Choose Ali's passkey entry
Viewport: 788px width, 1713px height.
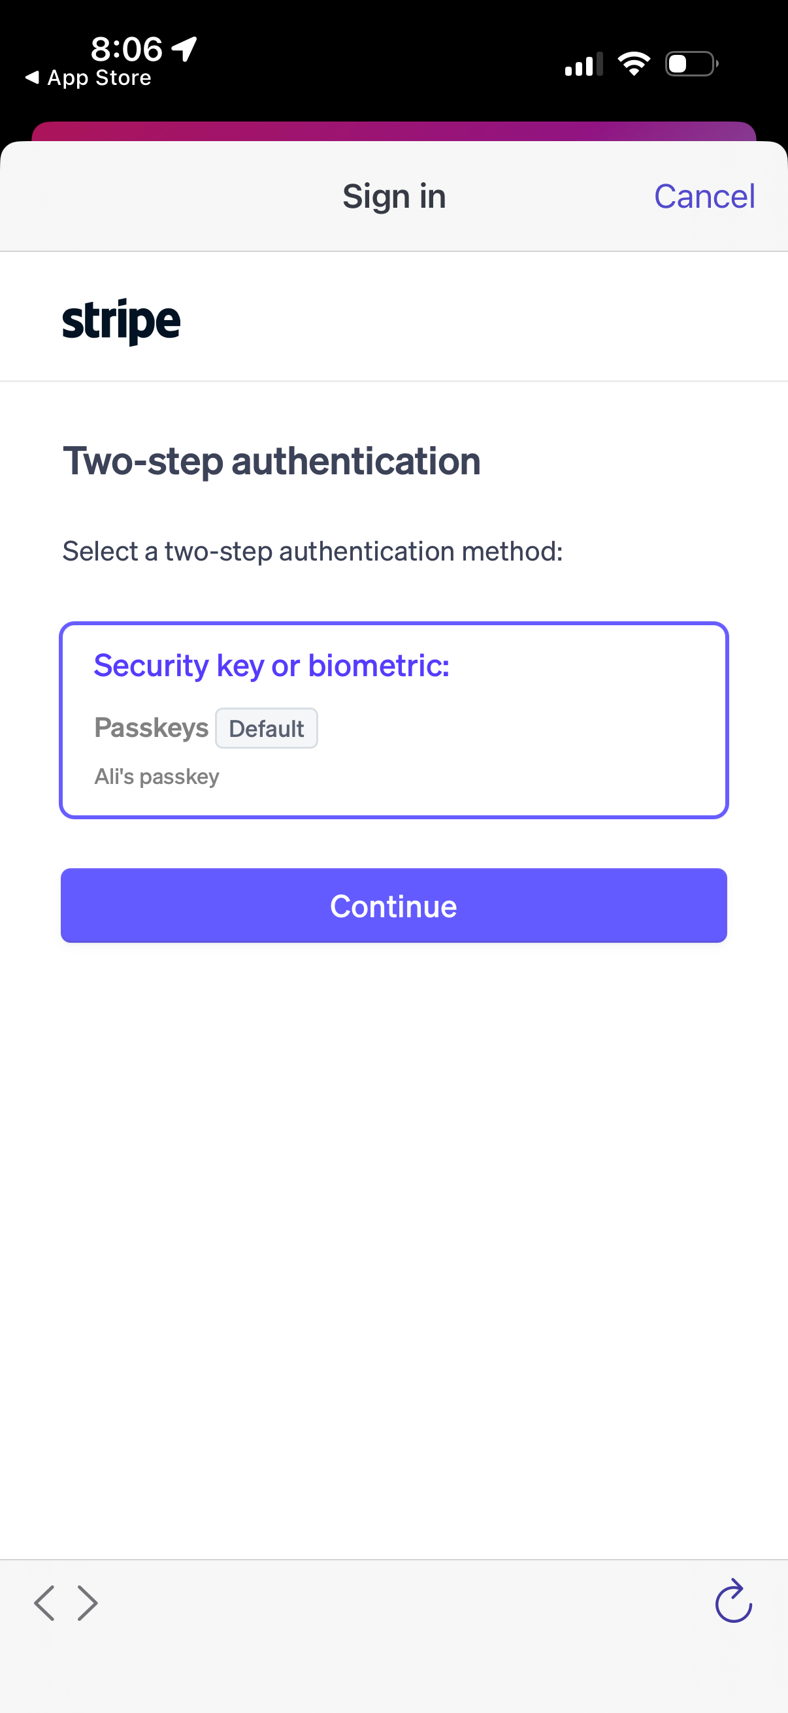[156, 775]
